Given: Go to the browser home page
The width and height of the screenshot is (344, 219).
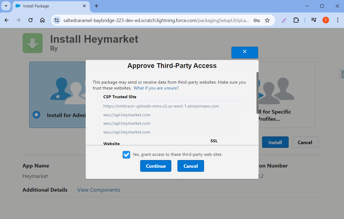Looking at the screenshot, I should (x=42, y=20).
